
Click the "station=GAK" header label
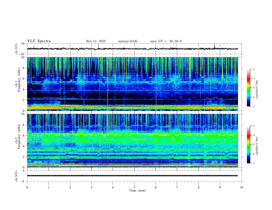pos(127,41)
